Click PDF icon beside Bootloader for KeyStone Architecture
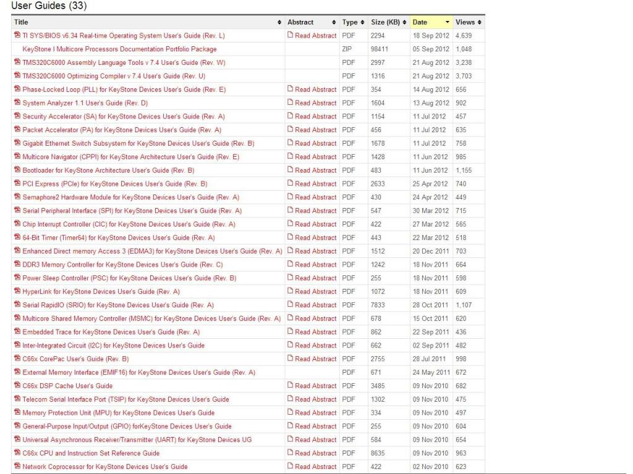This screenshot has height=474, width=633. pyautogui.click(x=17, y=169)
